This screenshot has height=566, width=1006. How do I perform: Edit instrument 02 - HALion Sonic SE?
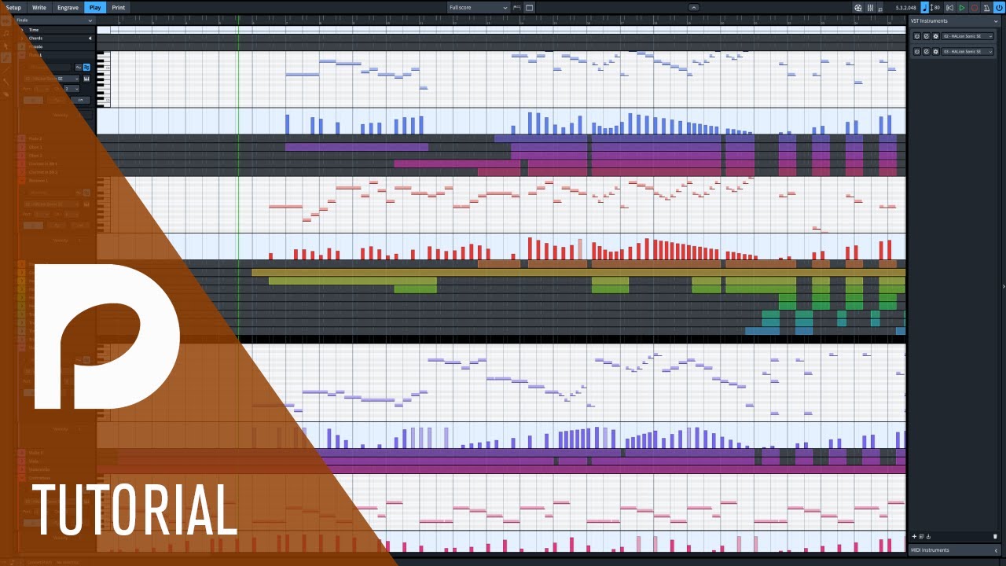point(927,36)
